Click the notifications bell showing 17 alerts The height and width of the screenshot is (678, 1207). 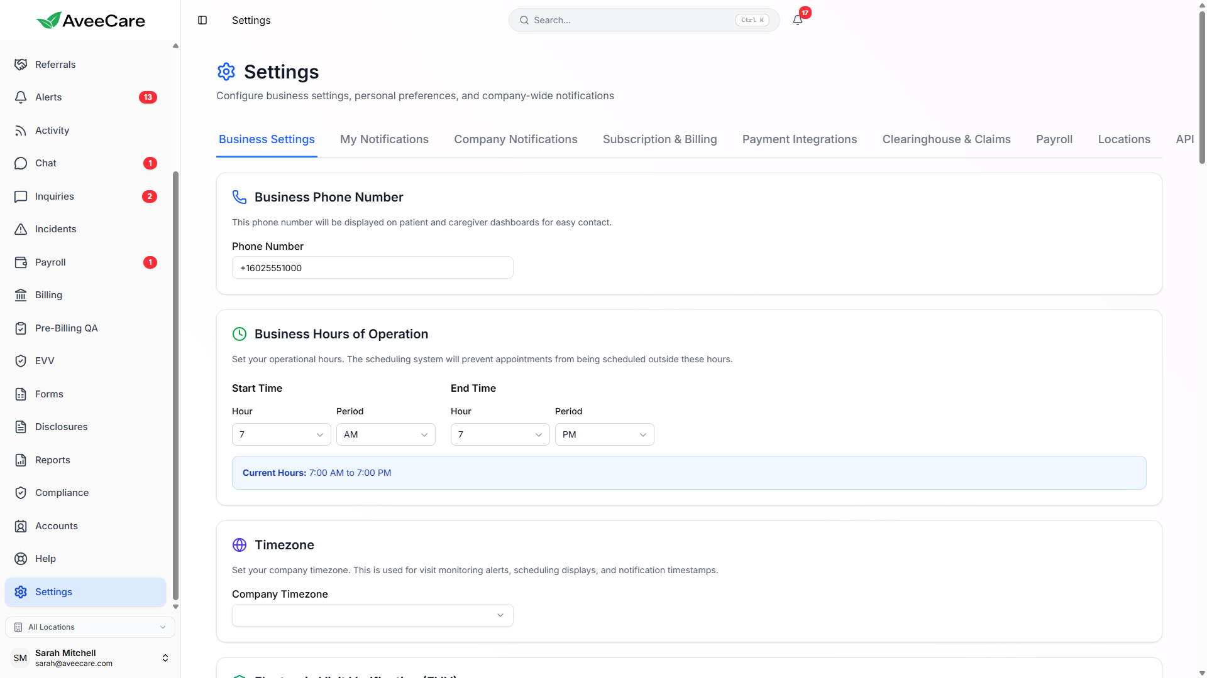pyautogui.click(x=796, y=19)
